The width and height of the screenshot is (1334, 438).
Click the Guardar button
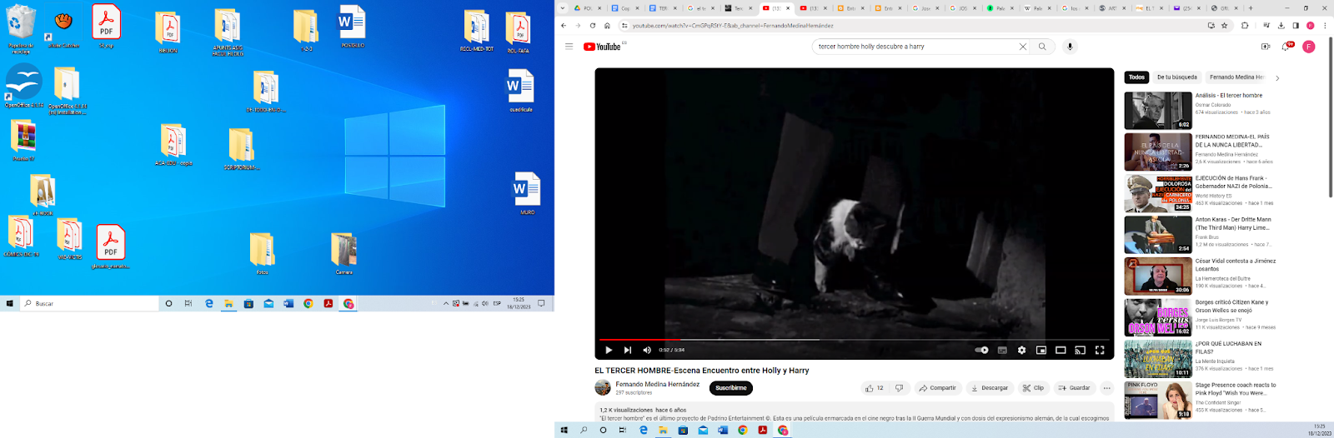coord(1075,388)
